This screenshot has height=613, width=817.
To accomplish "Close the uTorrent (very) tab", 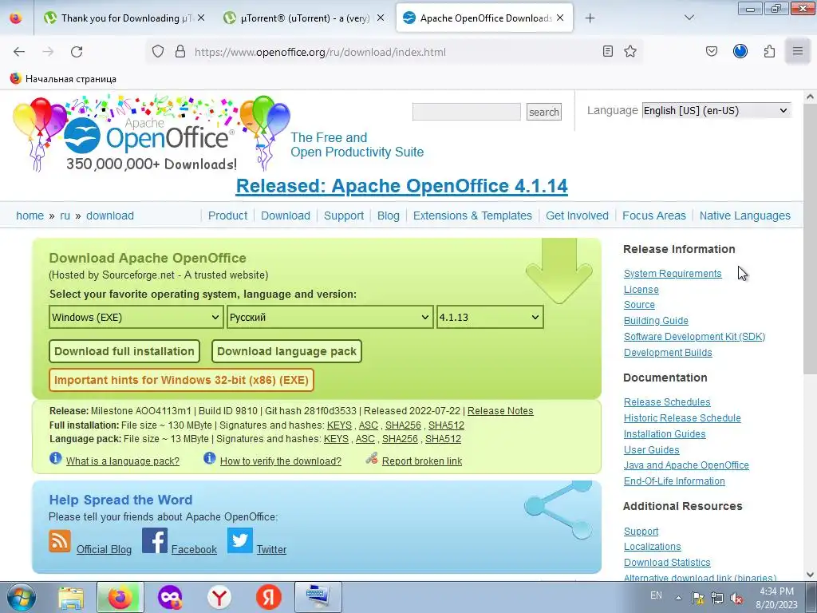I will (x=381, y=18).
